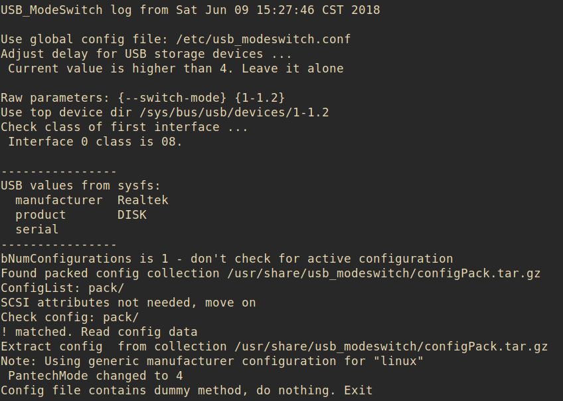Click the "Extract config from collection" line
The width and height of the screenshot is (563, 401).
[274, 346]
